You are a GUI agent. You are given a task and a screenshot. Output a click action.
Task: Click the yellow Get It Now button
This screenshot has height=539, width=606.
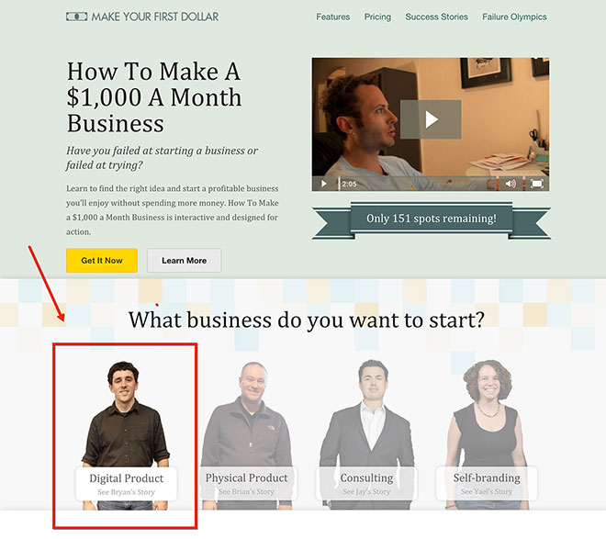102,261
